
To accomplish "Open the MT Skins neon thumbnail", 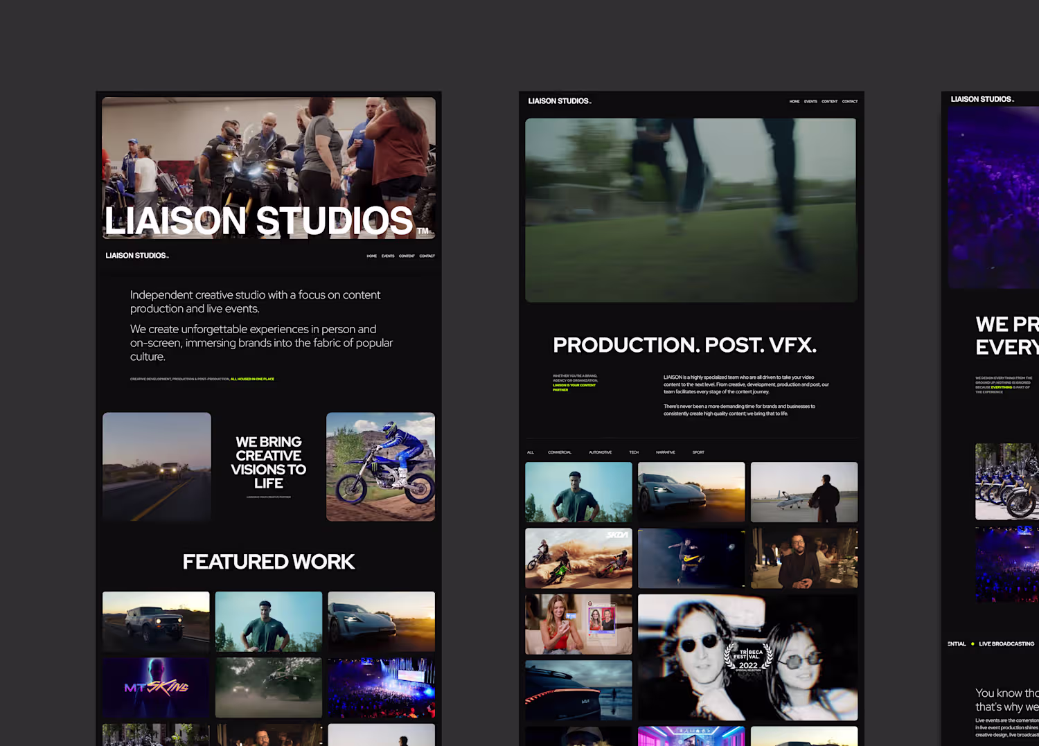I will coord(156,687).
